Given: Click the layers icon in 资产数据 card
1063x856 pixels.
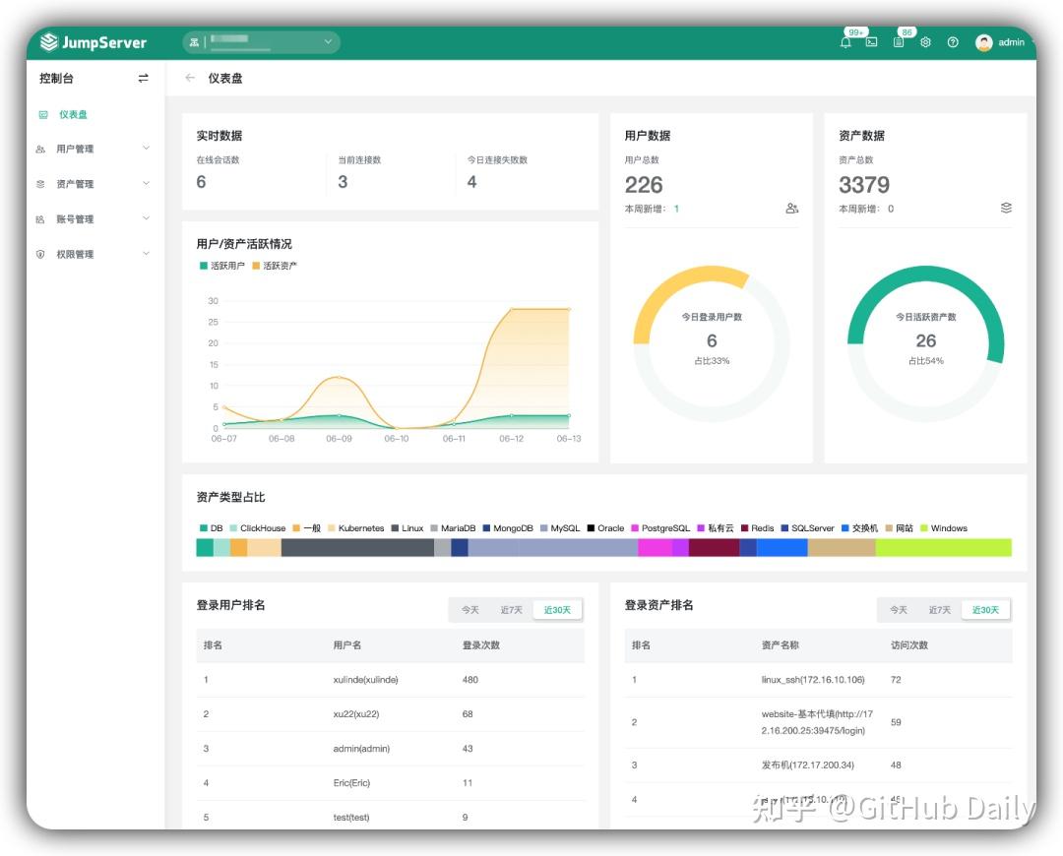Looking at the screenshot, I should (x=1006, y=208).
